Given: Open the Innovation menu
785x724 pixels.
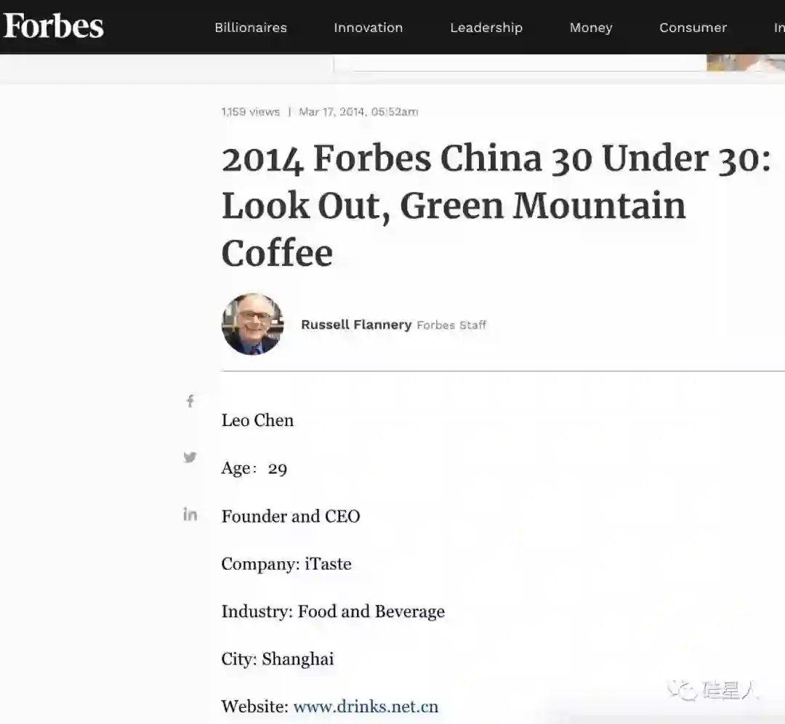Looking at the screenshot, I should pos(369,28).
